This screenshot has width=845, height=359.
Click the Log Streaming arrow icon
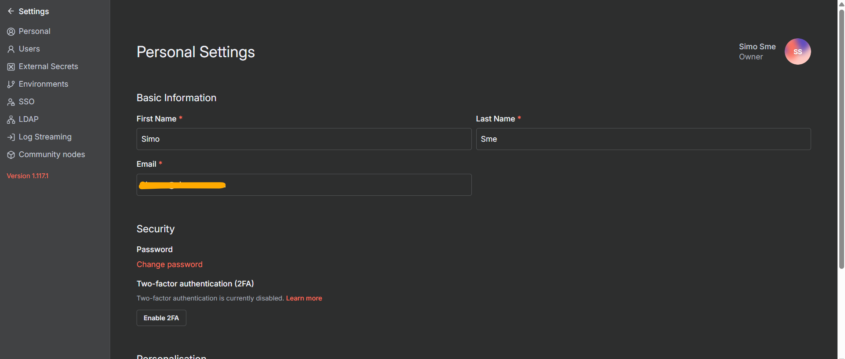click(11, 137)
